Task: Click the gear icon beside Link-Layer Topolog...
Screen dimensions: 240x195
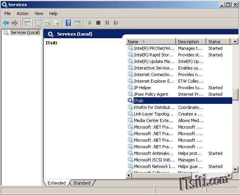Action: tap(130, 114)
